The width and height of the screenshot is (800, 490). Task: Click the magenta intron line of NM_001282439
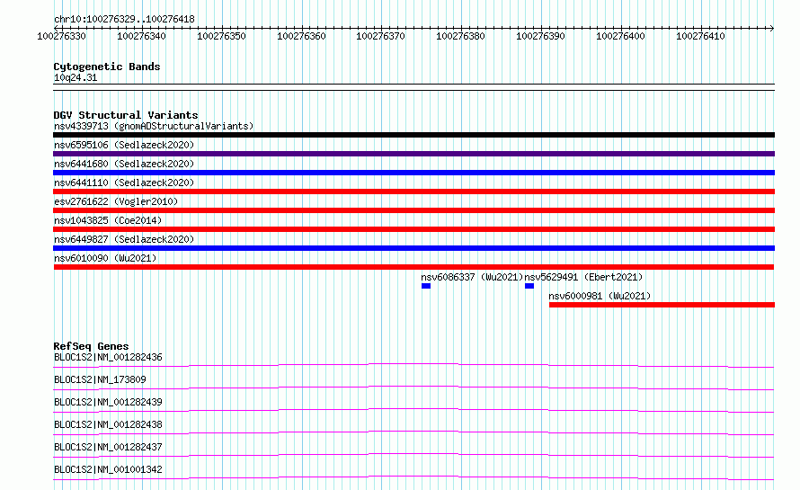click(413, 409)
